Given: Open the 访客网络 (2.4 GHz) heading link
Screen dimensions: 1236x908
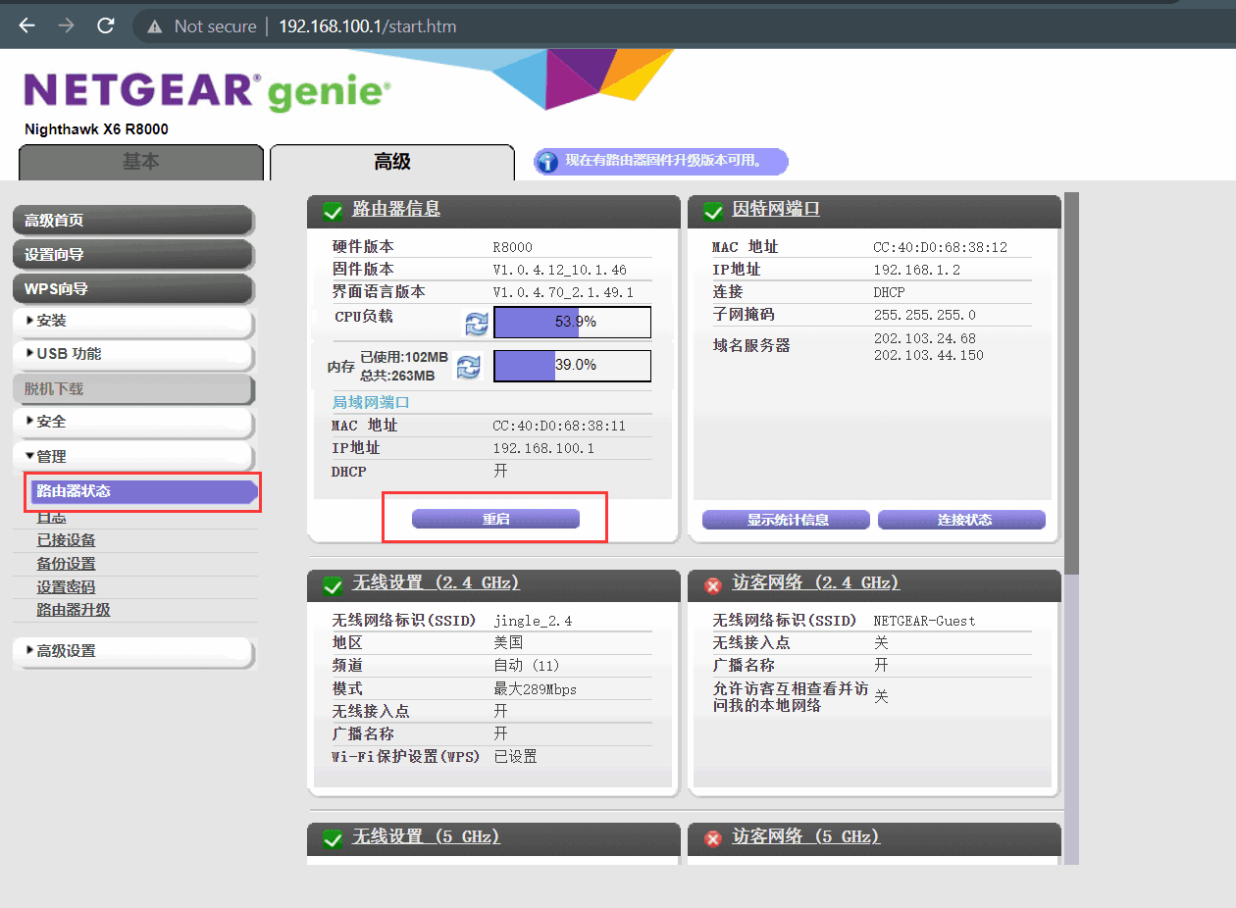Looking at the screenshot, I should coord(816,583).
